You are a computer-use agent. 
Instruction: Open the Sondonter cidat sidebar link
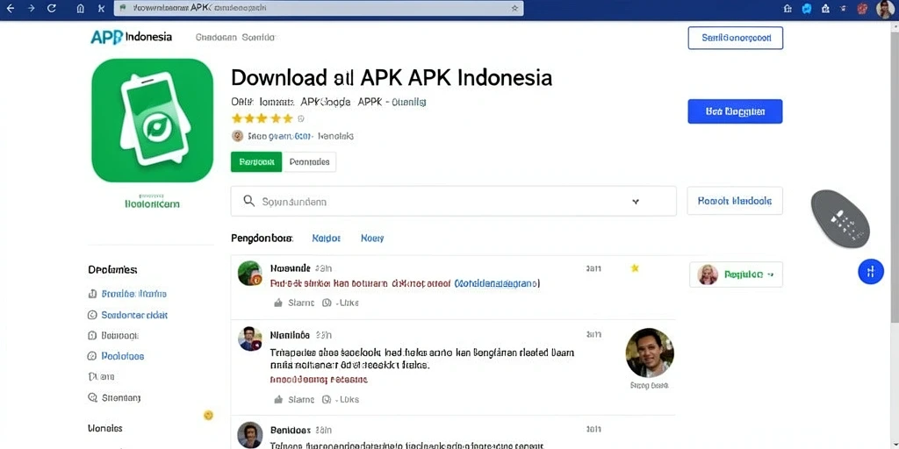click(134, 315)
